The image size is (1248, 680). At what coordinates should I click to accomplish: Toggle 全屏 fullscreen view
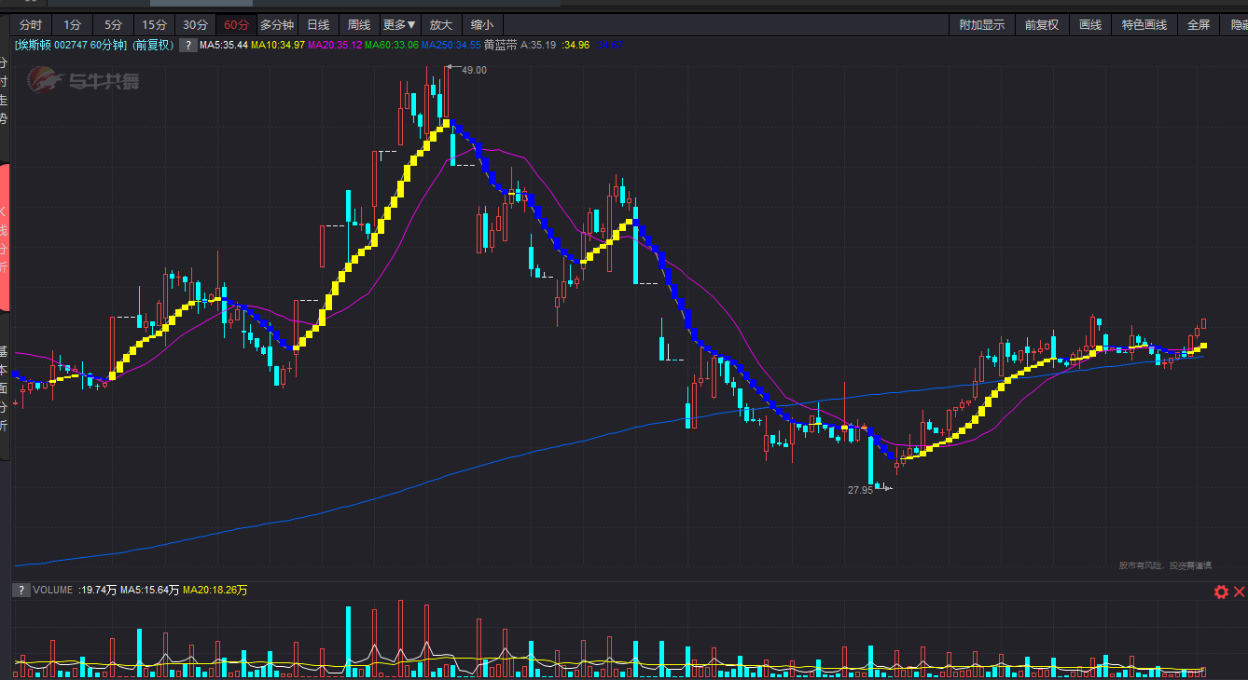pyautogui.click(x=1199, y=25)
